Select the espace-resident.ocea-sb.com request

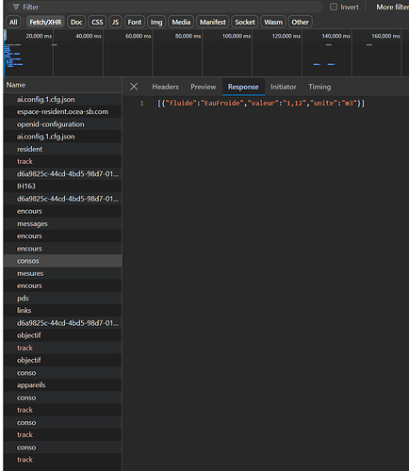tap(63, 112)
